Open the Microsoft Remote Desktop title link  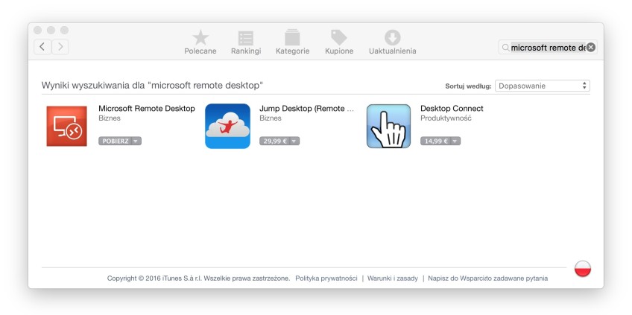[147, 109]
